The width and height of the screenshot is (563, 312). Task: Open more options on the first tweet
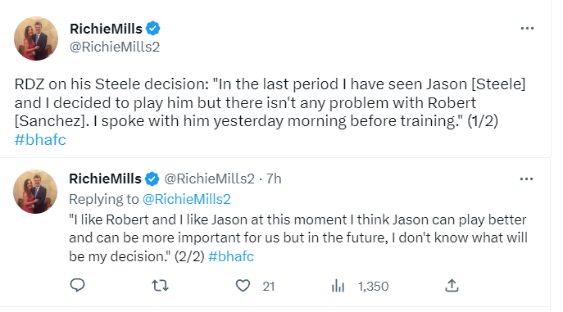(x=527, y=29)
